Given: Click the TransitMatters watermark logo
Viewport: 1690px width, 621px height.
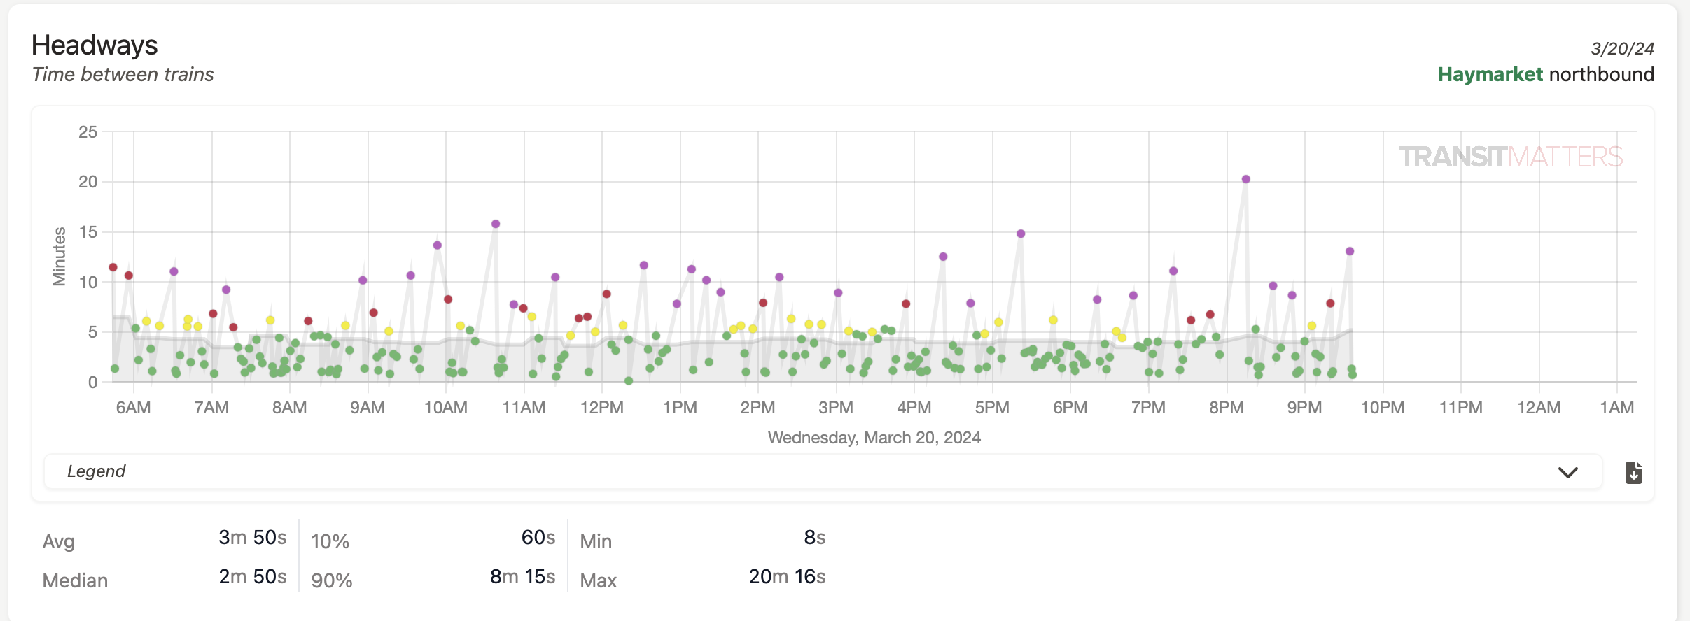Looking at the screenshot, I should pos(1510,157).
